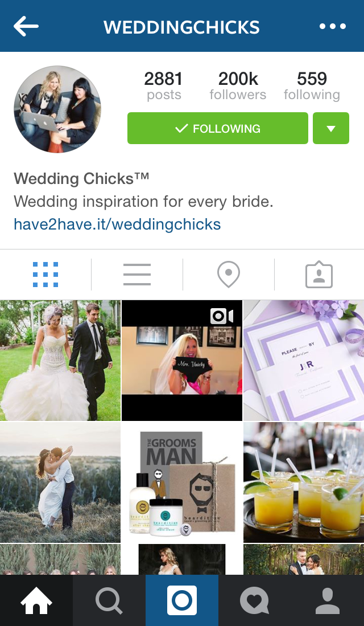Open the activity heart bubble icon
This screenshot has height=626, width=364.
(x=255, y=600)
